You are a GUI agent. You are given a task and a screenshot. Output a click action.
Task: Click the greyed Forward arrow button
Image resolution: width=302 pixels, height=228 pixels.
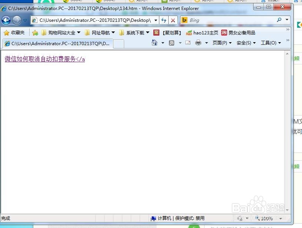pyautogui.click(x=17, y=20)
